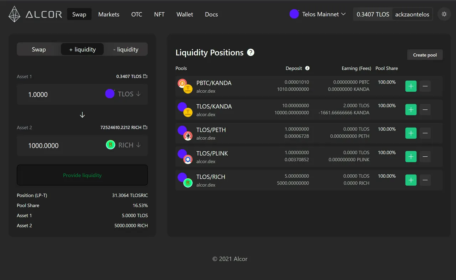Open the ackzaontelos account button

pyautogui.click(x=412, y=15)
